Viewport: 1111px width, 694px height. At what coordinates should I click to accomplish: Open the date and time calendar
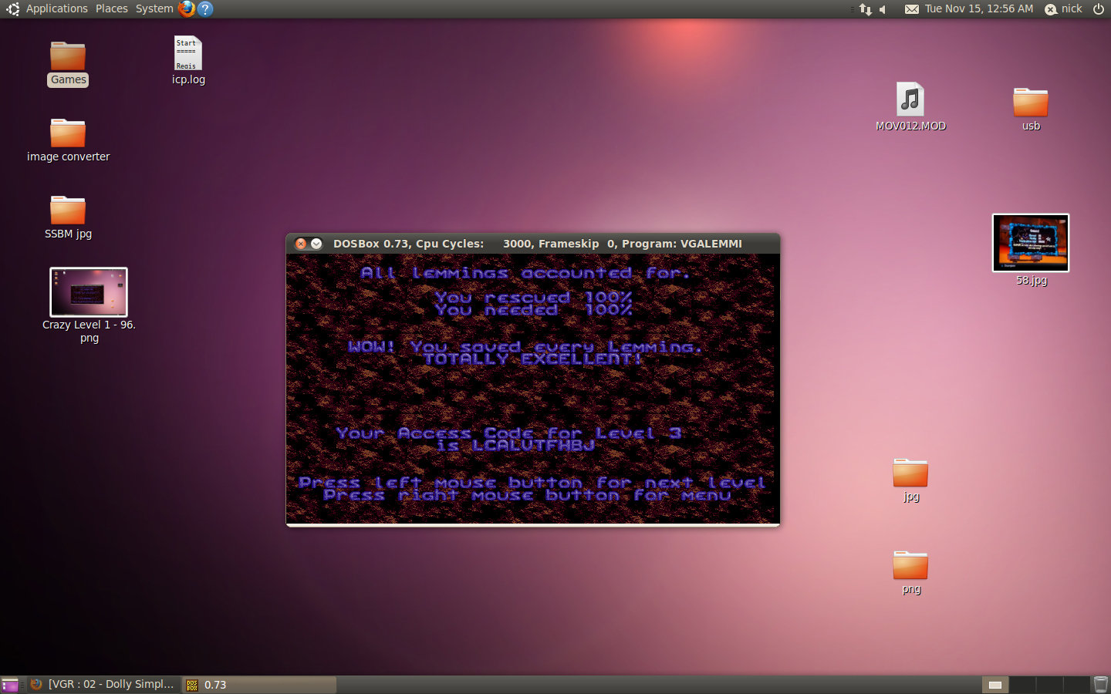(x=978, y=9)
